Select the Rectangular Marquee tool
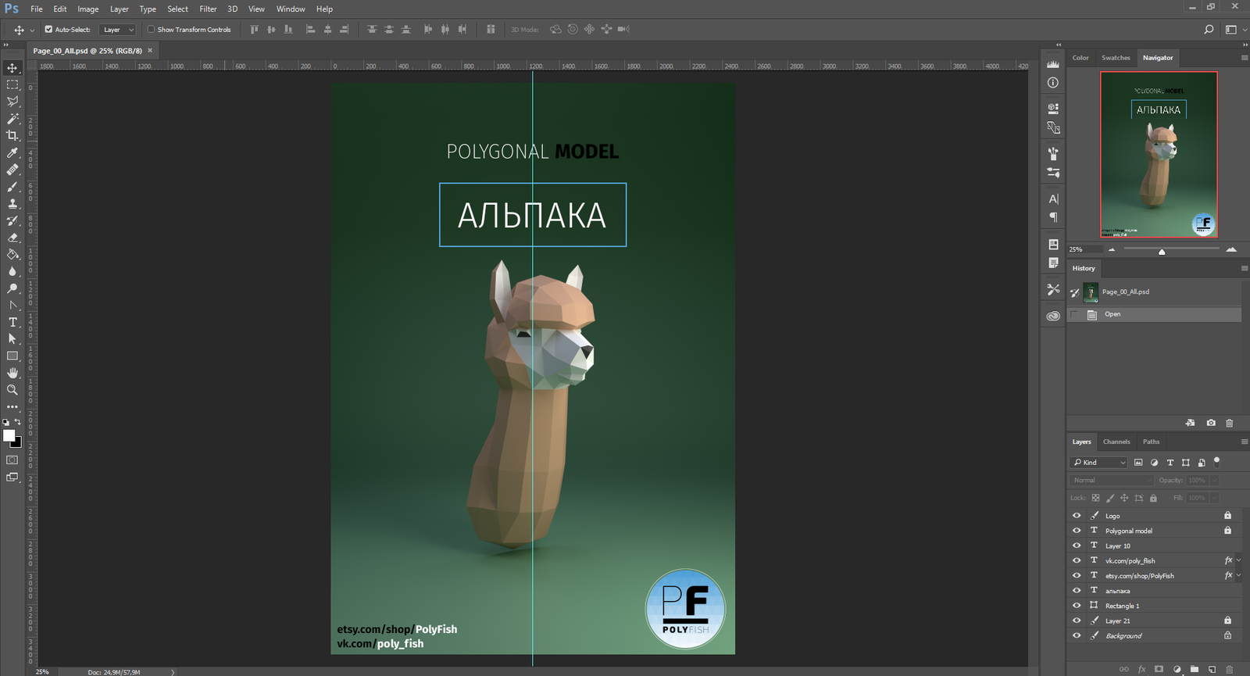Viewport: 1250px width, 676px height. click(x=12, y=84)
